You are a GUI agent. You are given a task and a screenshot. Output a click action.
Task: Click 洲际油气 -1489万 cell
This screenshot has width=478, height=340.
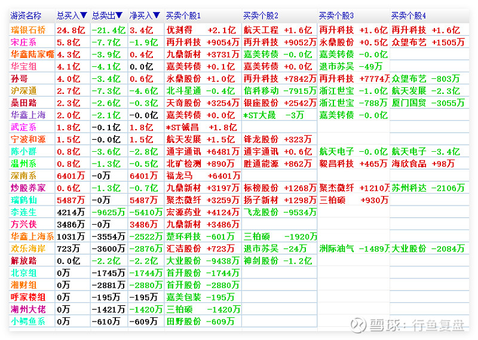pos(354,249)
